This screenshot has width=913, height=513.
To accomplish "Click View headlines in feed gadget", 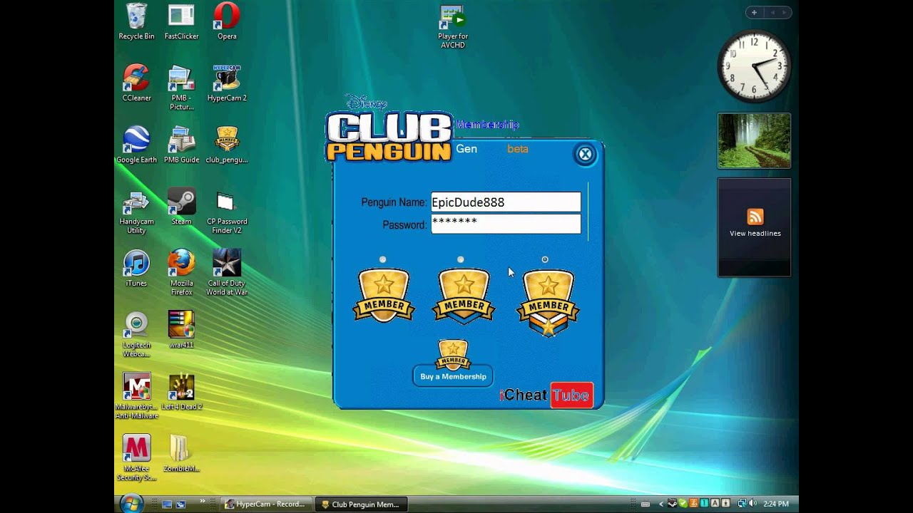I will click(755, 233).
